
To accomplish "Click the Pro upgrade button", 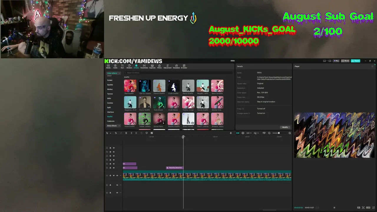I will pyautogui.click(x=336, y=61).
